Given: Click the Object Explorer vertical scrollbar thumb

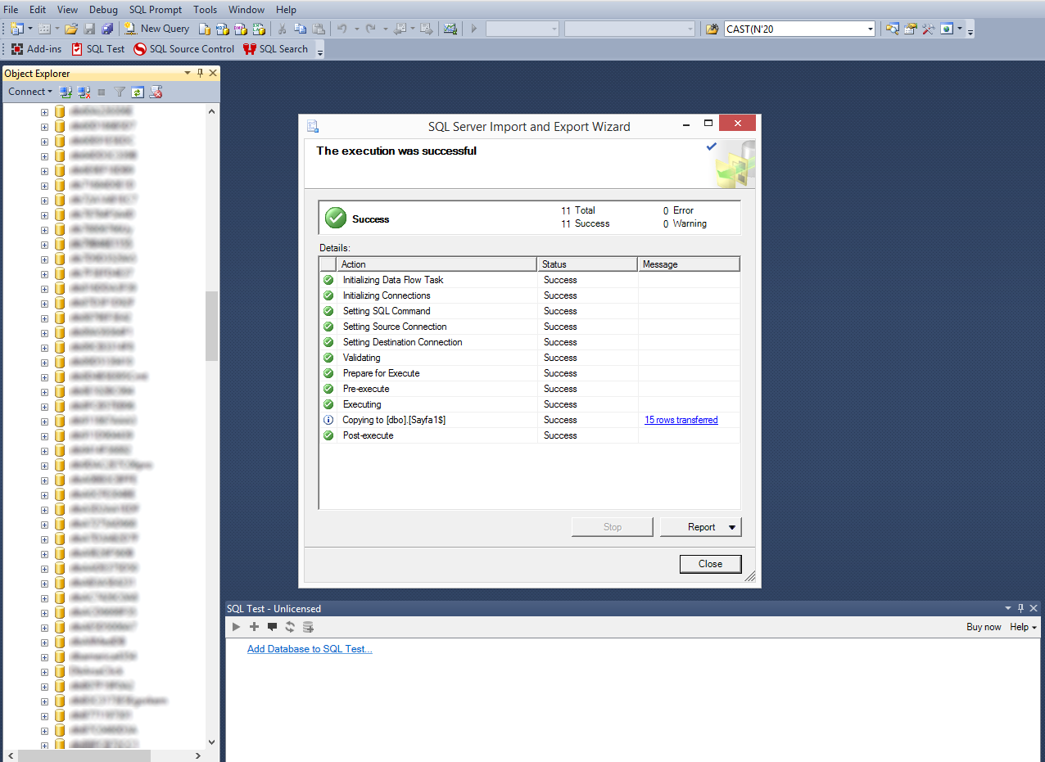Looking at the screenshot, I should pos(211,326).
